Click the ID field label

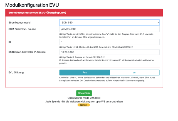(10, 42)
